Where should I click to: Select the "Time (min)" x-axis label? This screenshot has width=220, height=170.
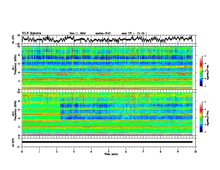(x=111, y=154)
